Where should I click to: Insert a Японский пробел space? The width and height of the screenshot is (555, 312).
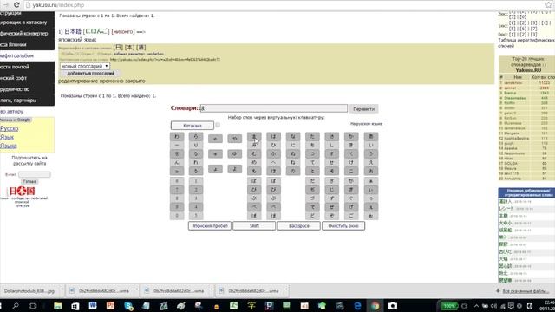[210, 225]
